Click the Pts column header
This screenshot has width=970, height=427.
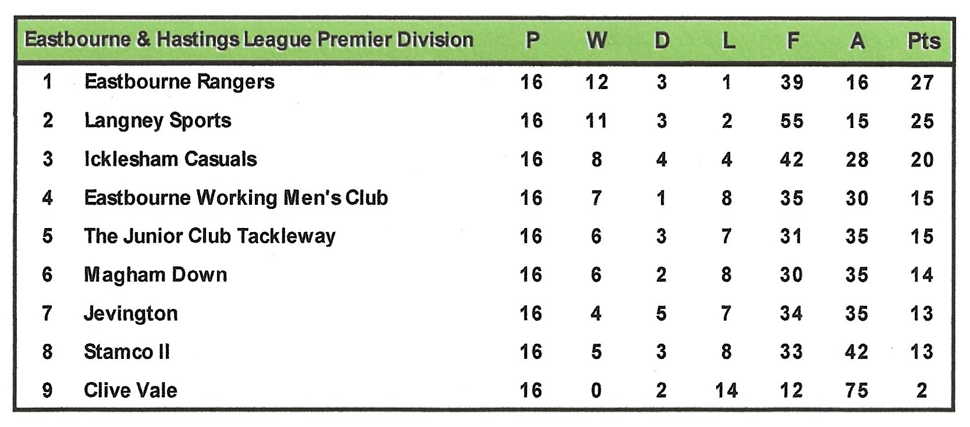point(923,41)
